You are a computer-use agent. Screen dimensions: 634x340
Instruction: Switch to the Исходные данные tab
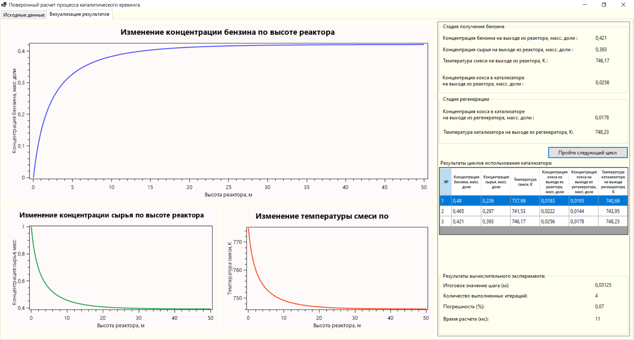[23, 15]
